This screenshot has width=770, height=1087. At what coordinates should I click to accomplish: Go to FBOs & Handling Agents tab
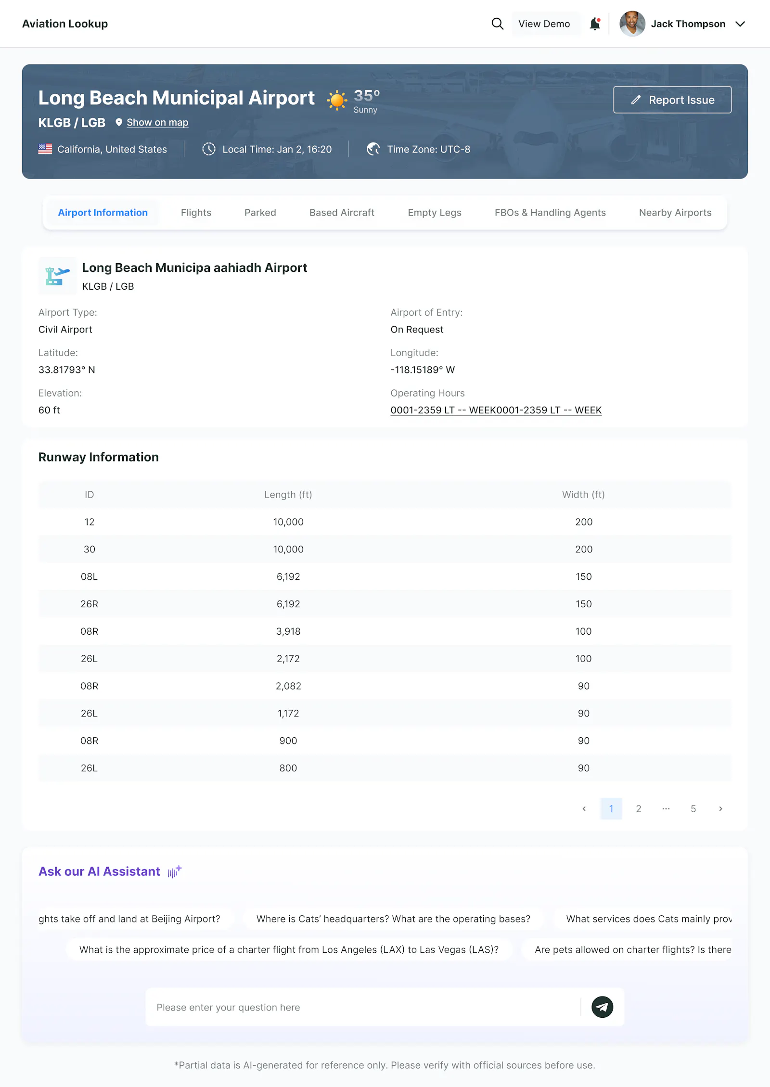(550, 213)
